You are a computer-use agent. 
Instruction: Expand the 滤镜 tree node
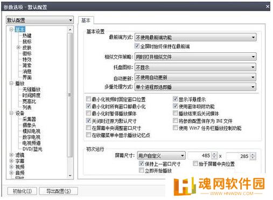(11, 155)
